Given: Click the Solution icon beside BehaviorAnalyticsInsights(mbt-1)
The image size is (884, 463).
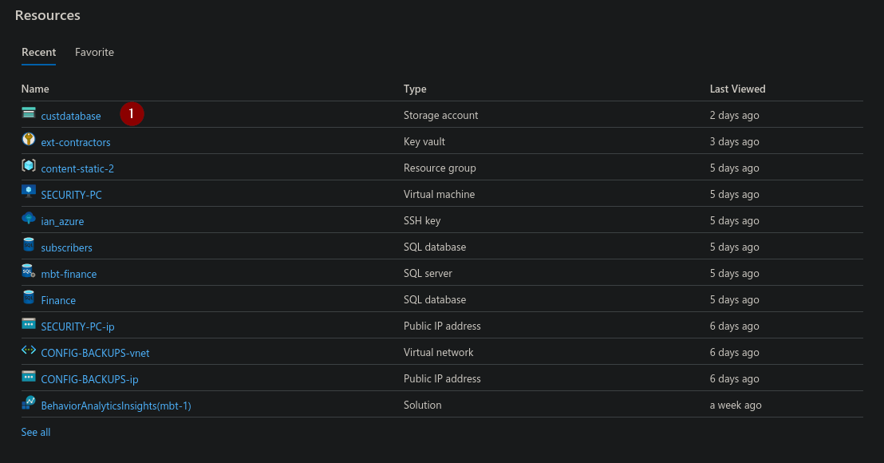Looking at the screenshot, I should click(x=29, y=405).
